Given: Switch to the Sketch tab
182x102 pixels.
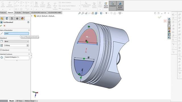Looking at the screenshot, I should click(x=11, y=12).
